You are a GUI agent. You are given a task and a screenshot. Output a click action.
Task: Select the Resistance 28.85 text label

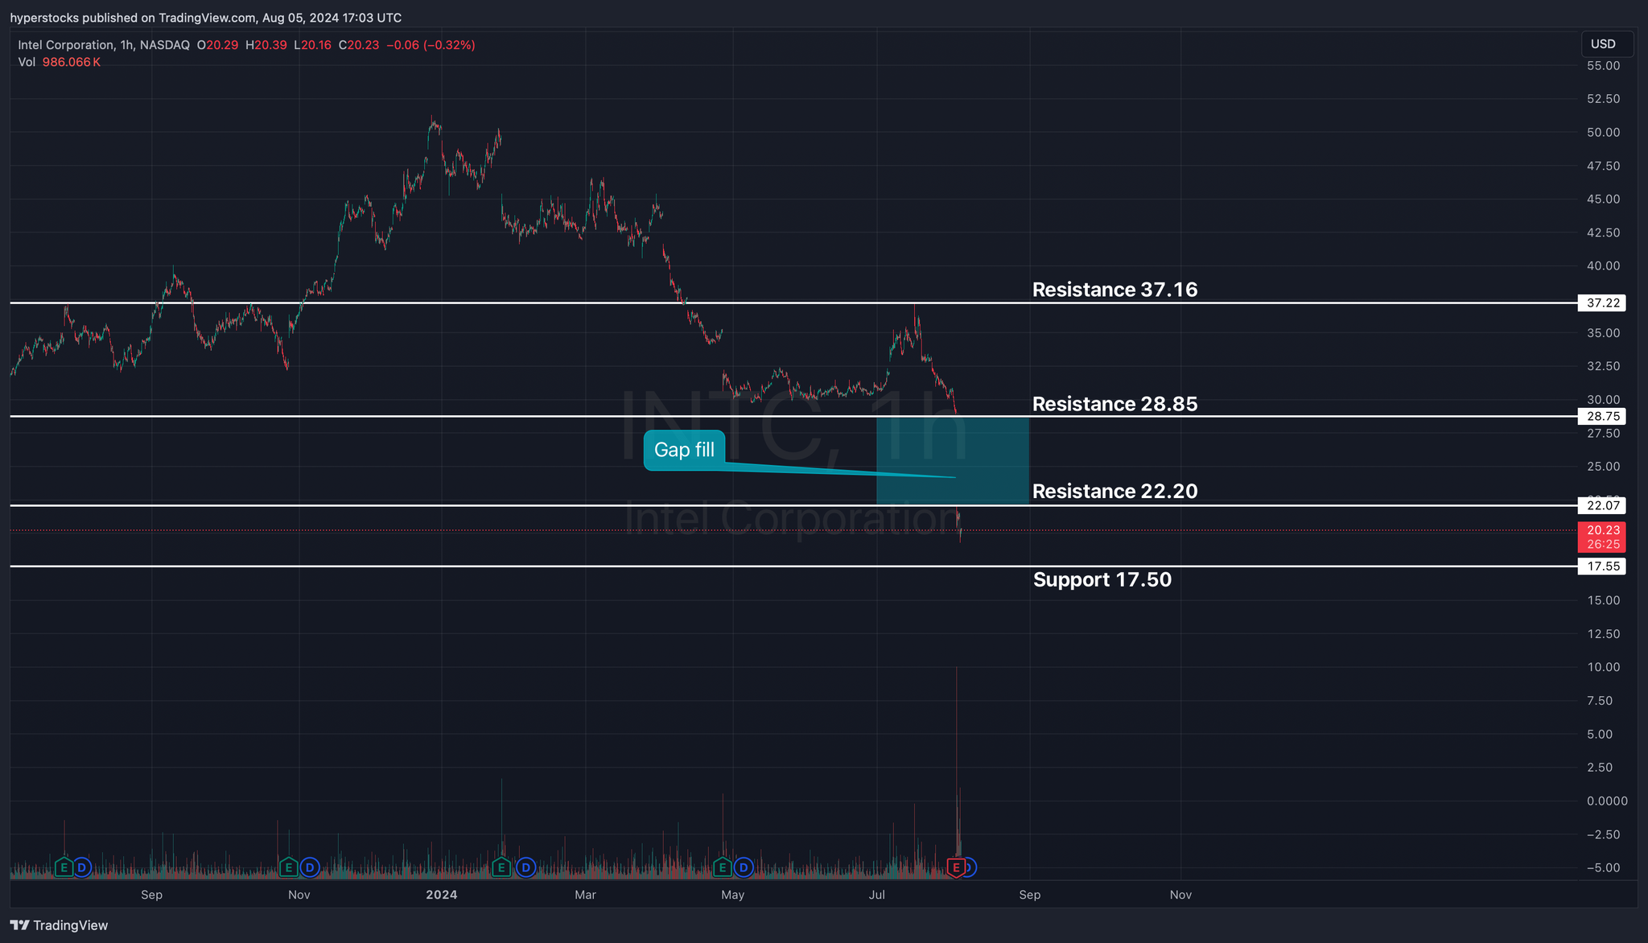coord(1114,404)
